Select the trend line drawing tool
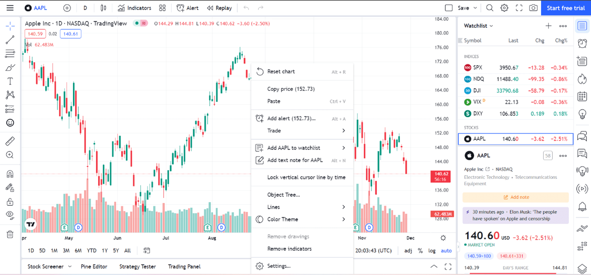The width and height of the screenshot is (591, 275). pyautogui.click(x=10, y=40)
